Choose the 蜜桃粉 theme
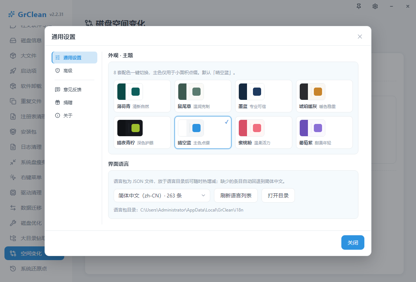The image size is (416, 282). pyautogui.click(x=264, y=132)
